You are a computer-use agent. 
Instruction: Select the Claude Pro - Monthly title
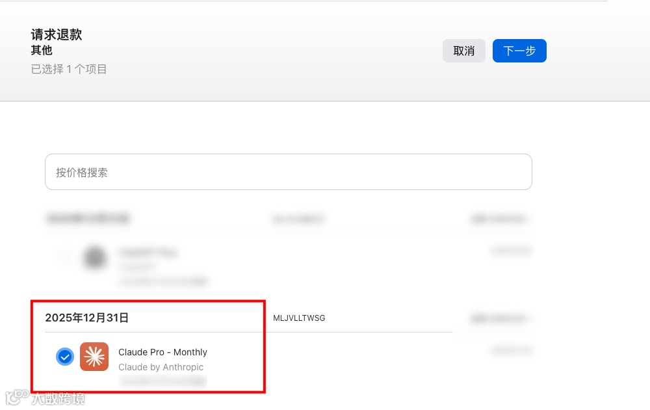[162, 352]
